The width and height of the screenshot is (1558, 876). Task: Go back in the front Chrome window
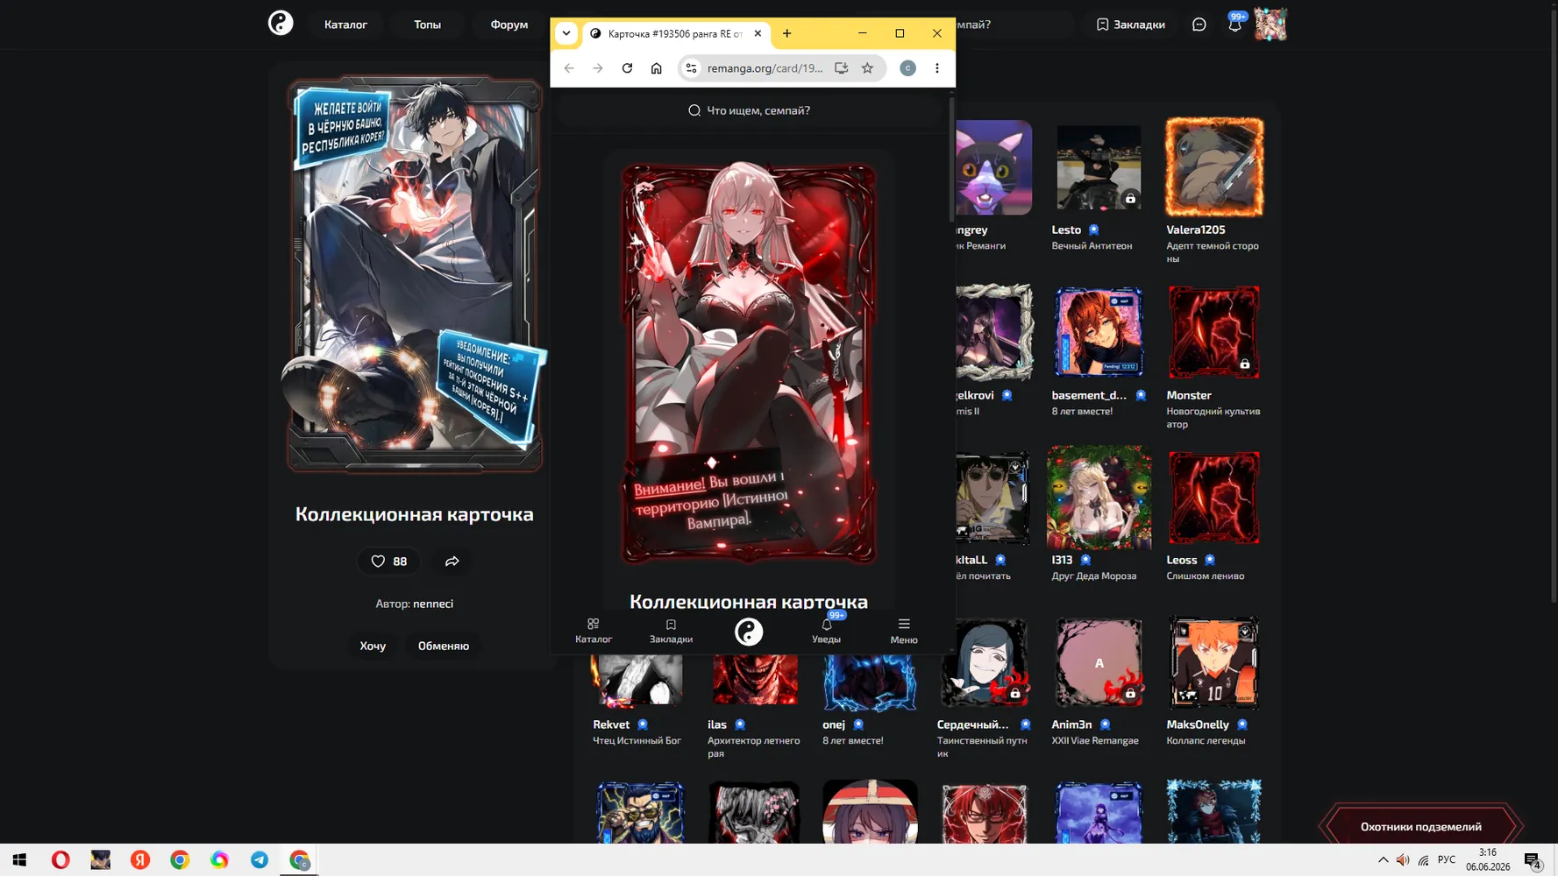click(x=569, y=68)
